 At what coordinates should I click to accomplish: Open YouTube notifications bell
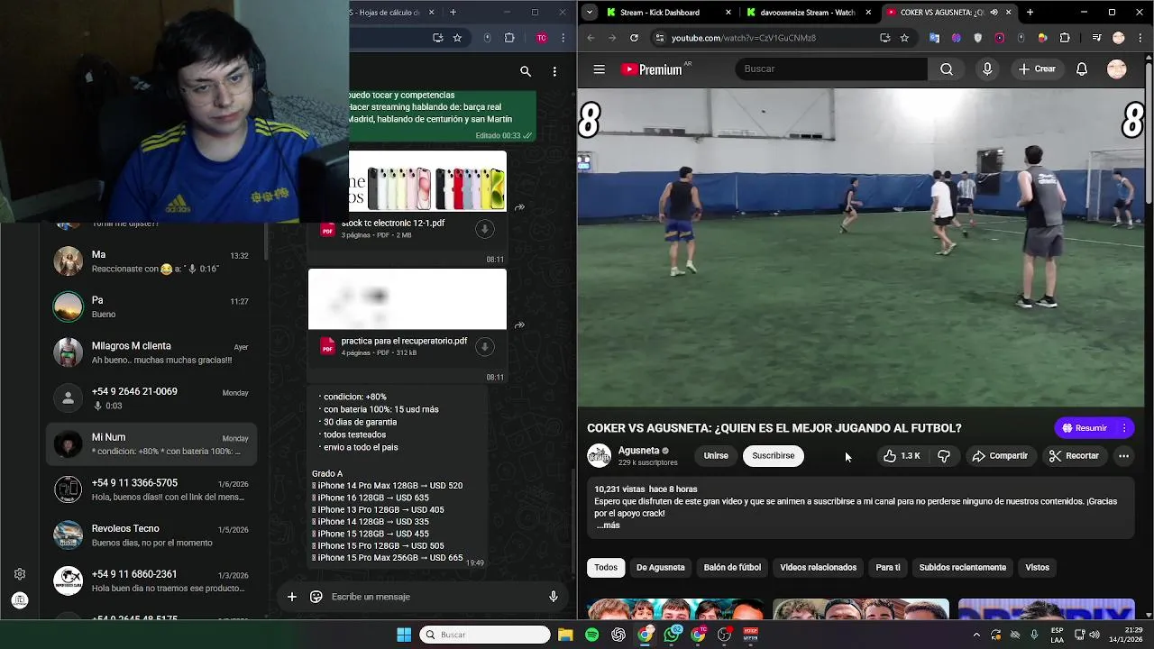pos(1082,69)
